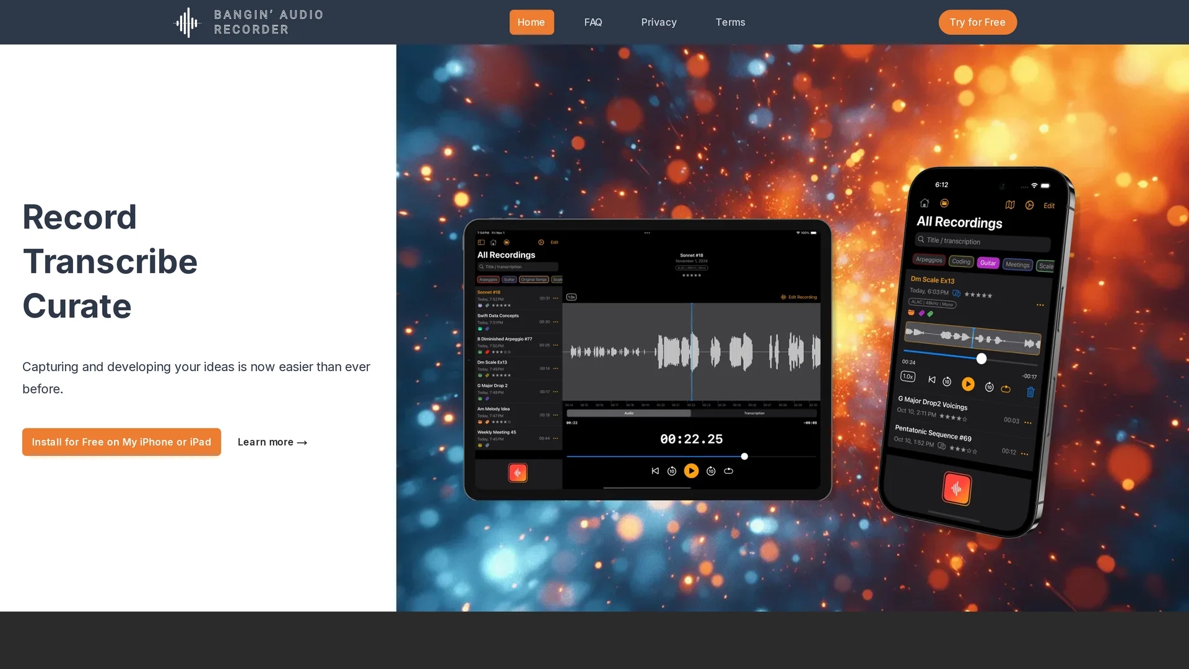This screenshot has width=1189, height=669.
Task: Click the map icon on the iPhone toolbar
Action: click(x=1010, y=205)
